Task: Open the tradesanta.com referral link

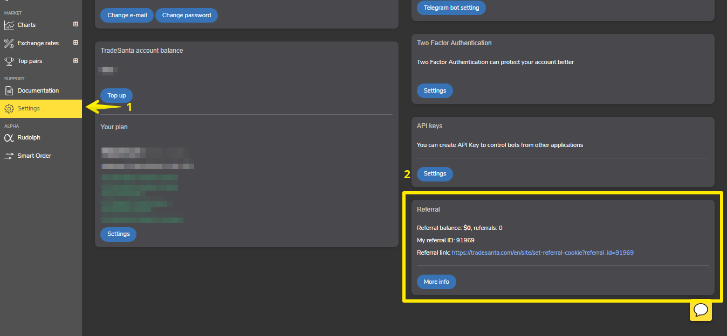Action: coord(543,253)
